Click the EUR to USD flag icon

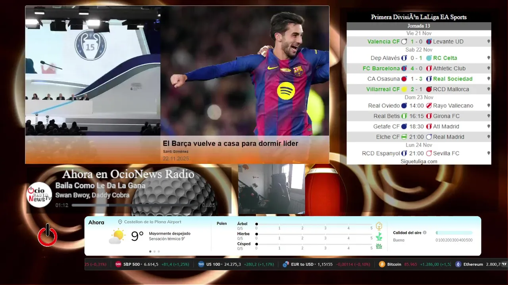coord(286,264)
